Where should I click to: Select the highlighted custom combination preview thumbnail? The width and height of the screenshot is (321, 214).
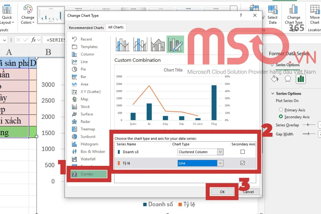[175, 44]
